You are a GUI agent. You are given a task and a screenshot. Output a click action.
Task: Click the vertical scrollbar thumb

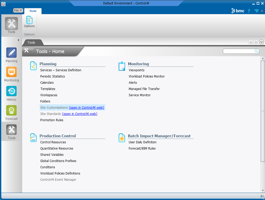point(263,111)
